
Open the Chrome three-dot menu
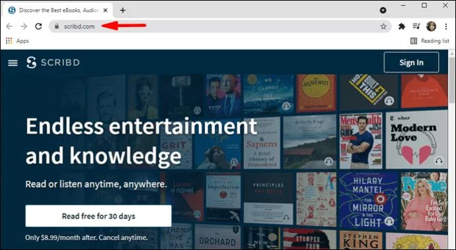(446, 26)
